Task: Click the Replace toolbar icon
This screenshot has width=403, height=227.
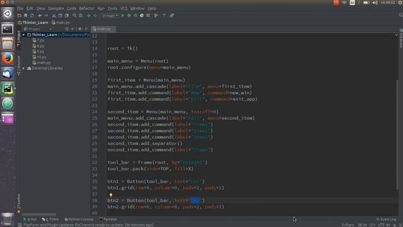Action: [x=81, y=16]
